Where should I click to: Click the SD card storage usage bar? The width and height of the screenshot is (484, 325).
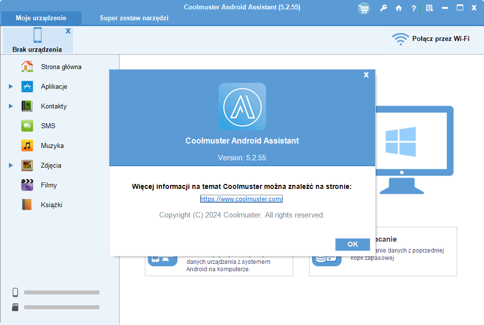coord(62,307)
